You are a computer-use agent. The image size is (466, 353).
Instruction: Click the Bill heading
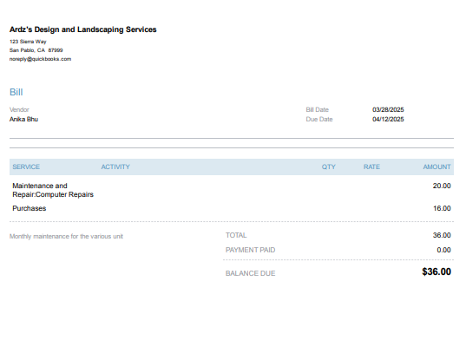16,92
